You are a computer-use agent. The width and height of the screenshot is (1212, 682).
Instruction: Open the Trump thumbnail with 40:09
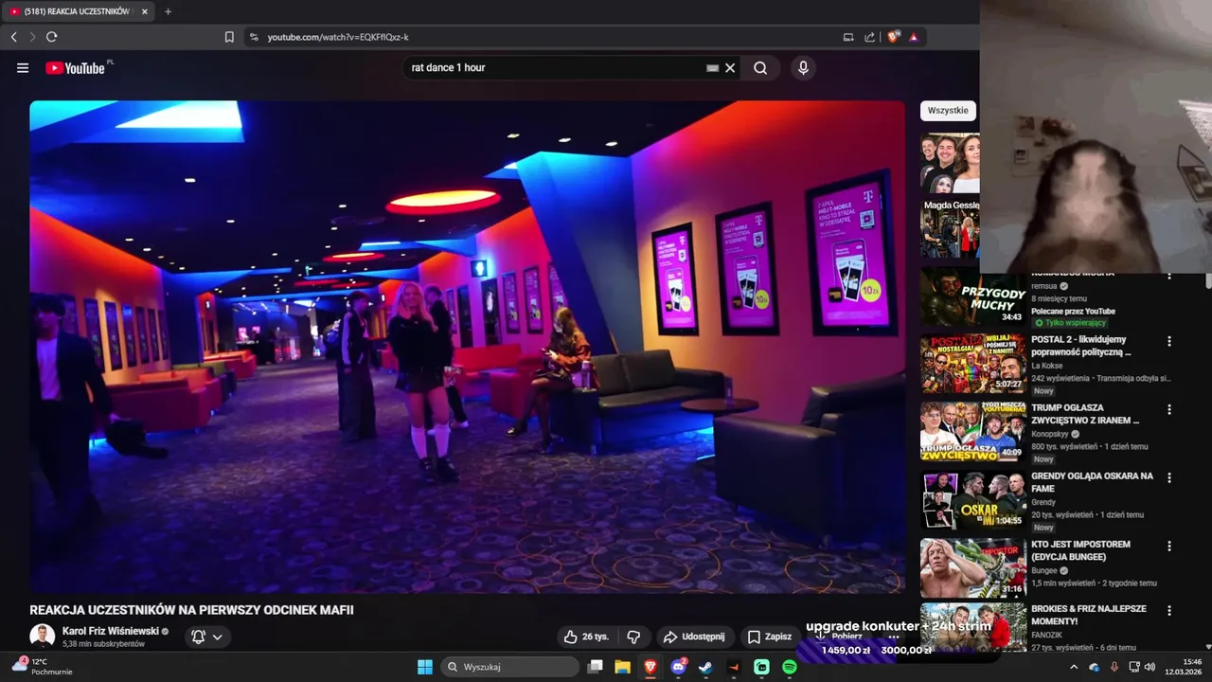click(973, 431)
